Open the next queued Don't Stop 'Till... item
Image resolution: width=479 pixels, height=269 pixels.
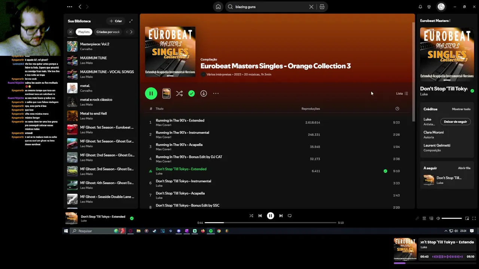[x=447, y=180]
